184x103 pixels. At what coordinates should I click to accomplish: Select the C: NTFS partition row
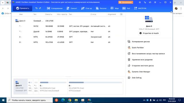coord(69,37)
